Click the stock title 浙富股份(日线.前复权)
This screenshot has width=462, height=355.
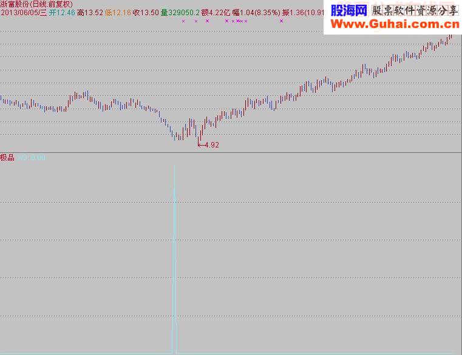[x=36, y=4]
